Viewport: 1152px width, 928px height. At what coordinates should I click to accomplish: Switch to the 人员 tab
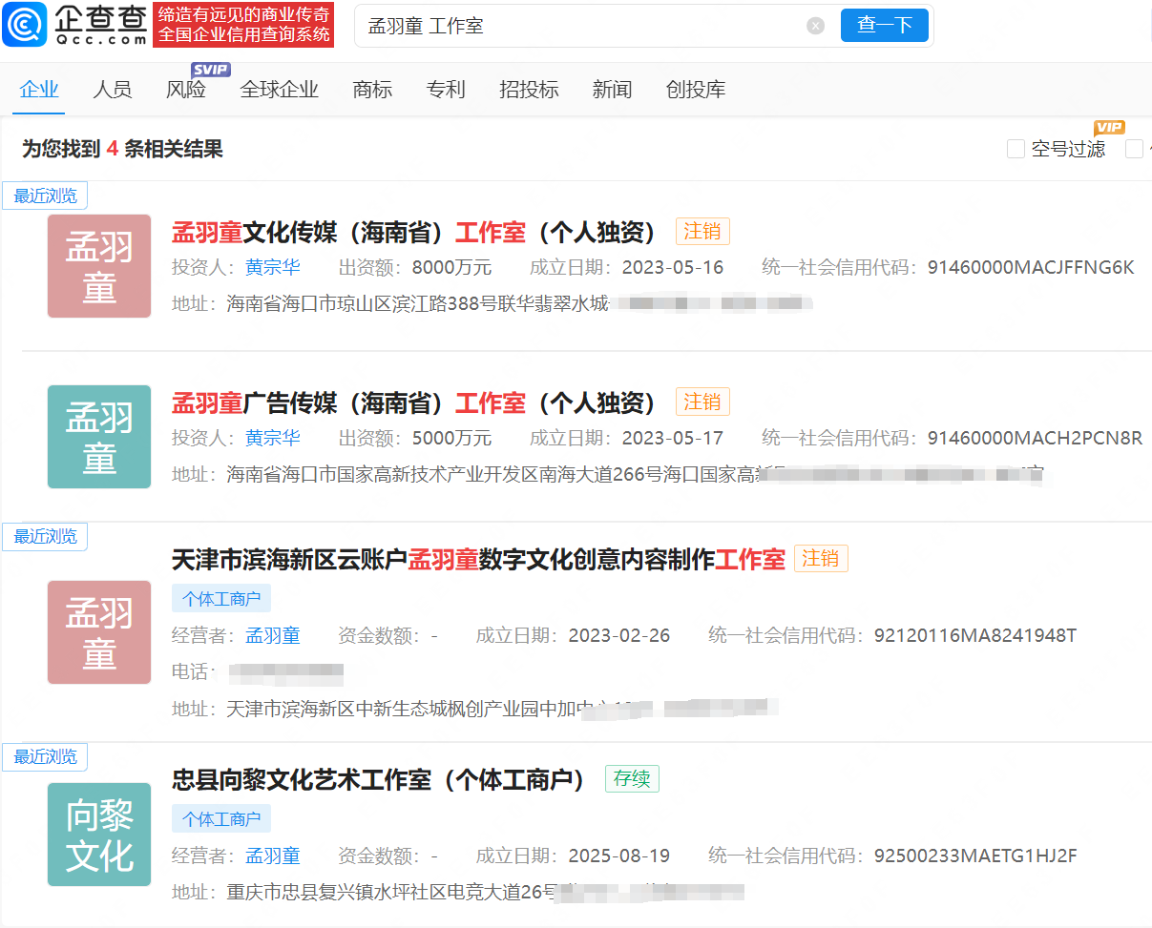tap(113, 90)
